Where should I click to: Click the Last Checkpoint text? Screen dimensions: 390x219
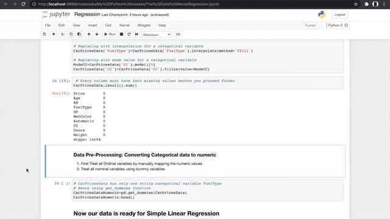pyautogui.click(x=124, y=15)
